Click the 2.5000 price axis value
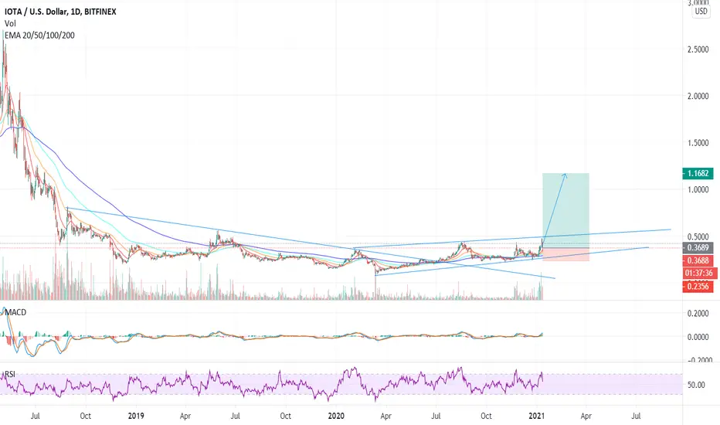Image resolution: width=720 pixels, height=425 pixels. 698,49
